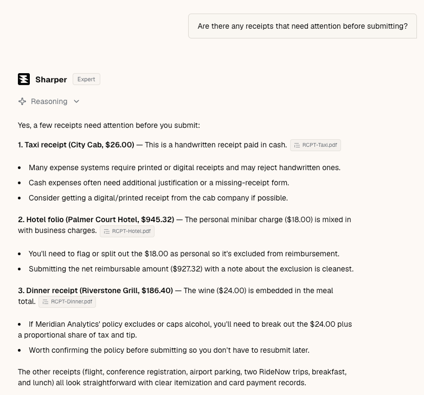Click the document icon in RCPT-Dinner.pdf chip
This screenshot has width=424, height=395.
46,302
